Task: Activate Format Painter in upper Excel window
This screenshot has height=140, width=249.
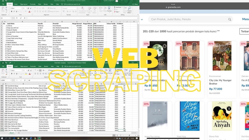Action: click(x=6, y=12)
